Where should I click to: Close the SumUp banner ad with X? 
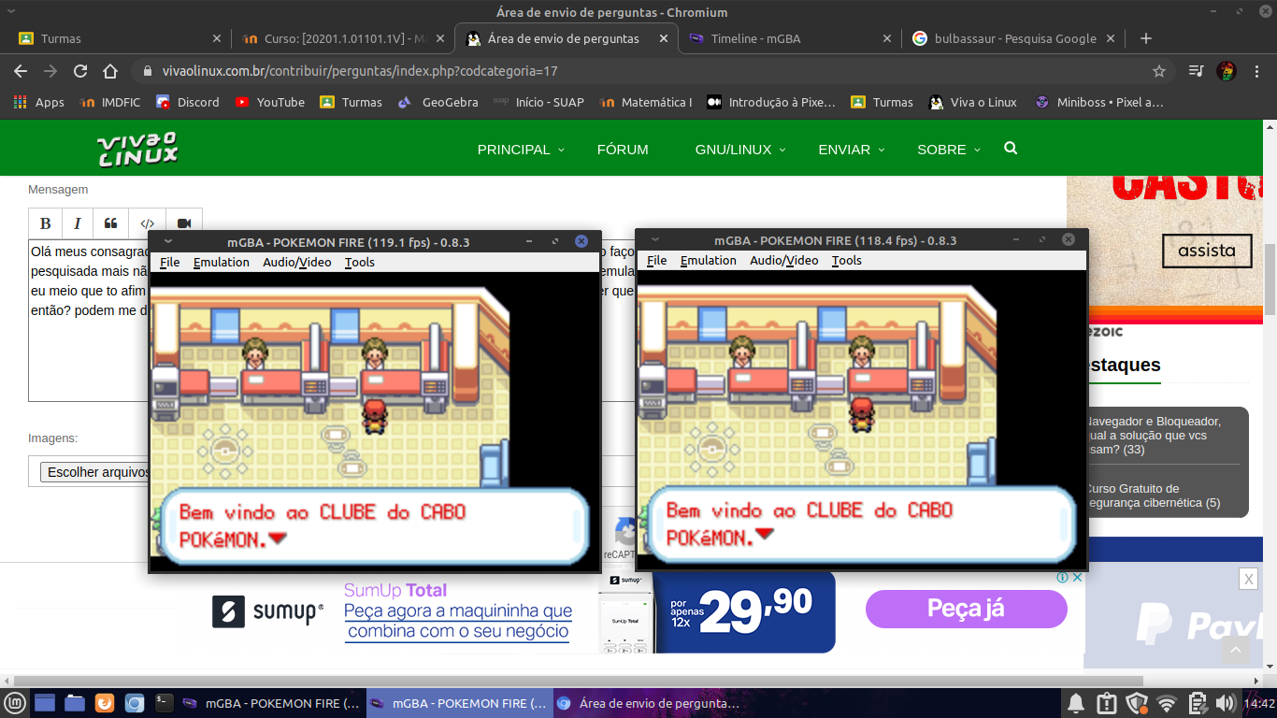click(x=1077, y=578)
